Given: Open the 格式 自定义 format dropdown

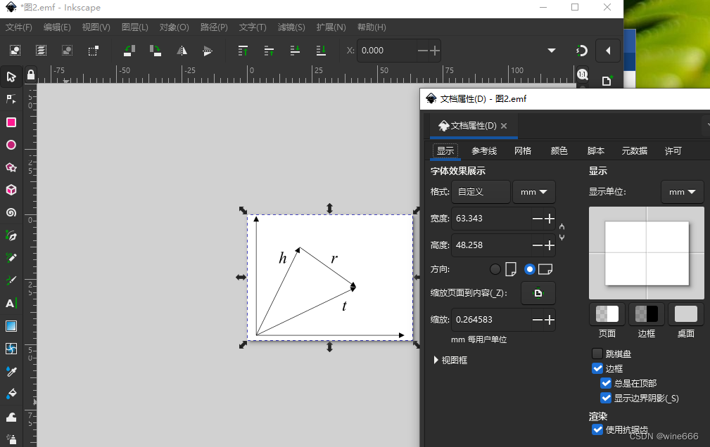Looking at the screenshot, I should (481, 192).
